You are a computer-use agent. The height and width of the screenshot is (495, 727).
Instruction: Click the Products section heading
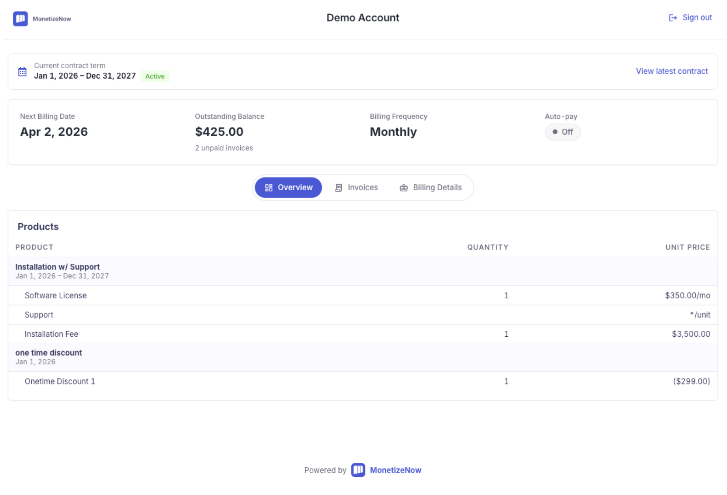(x=38, y=227)
